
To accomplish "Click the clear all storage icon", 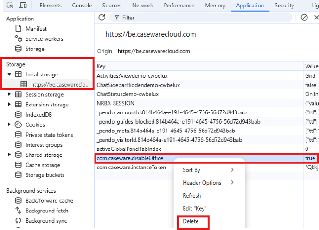I will point(304,18).
